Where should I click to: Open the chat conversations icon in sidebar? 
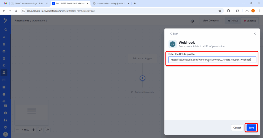[x=5, y=106]
